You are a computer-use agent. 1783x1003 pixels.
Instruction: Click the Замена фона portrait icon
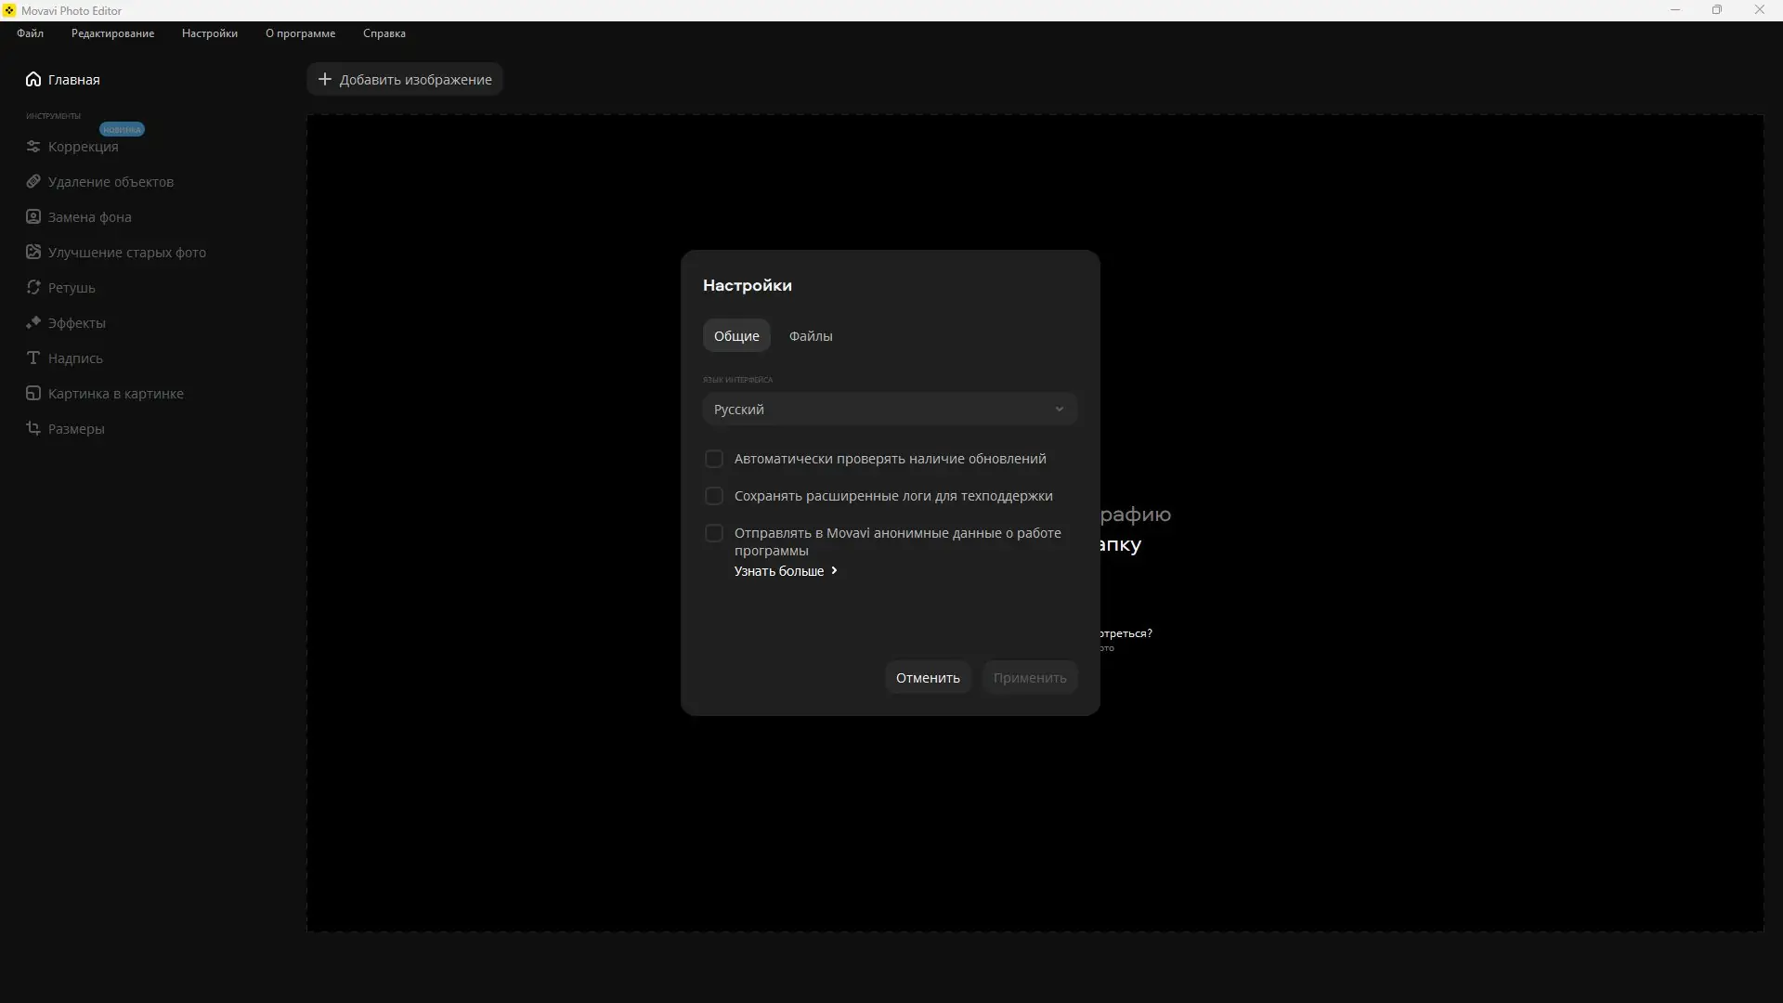tap(33, 216)
